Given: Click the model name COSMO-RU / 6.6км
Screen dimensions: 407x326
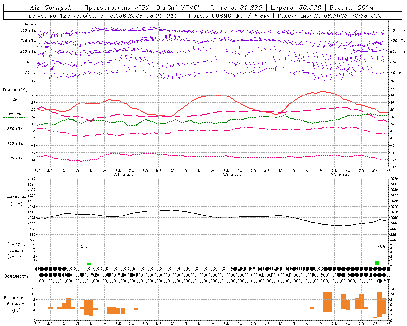Looking at the screenshot, I should (x=241, y=16).
